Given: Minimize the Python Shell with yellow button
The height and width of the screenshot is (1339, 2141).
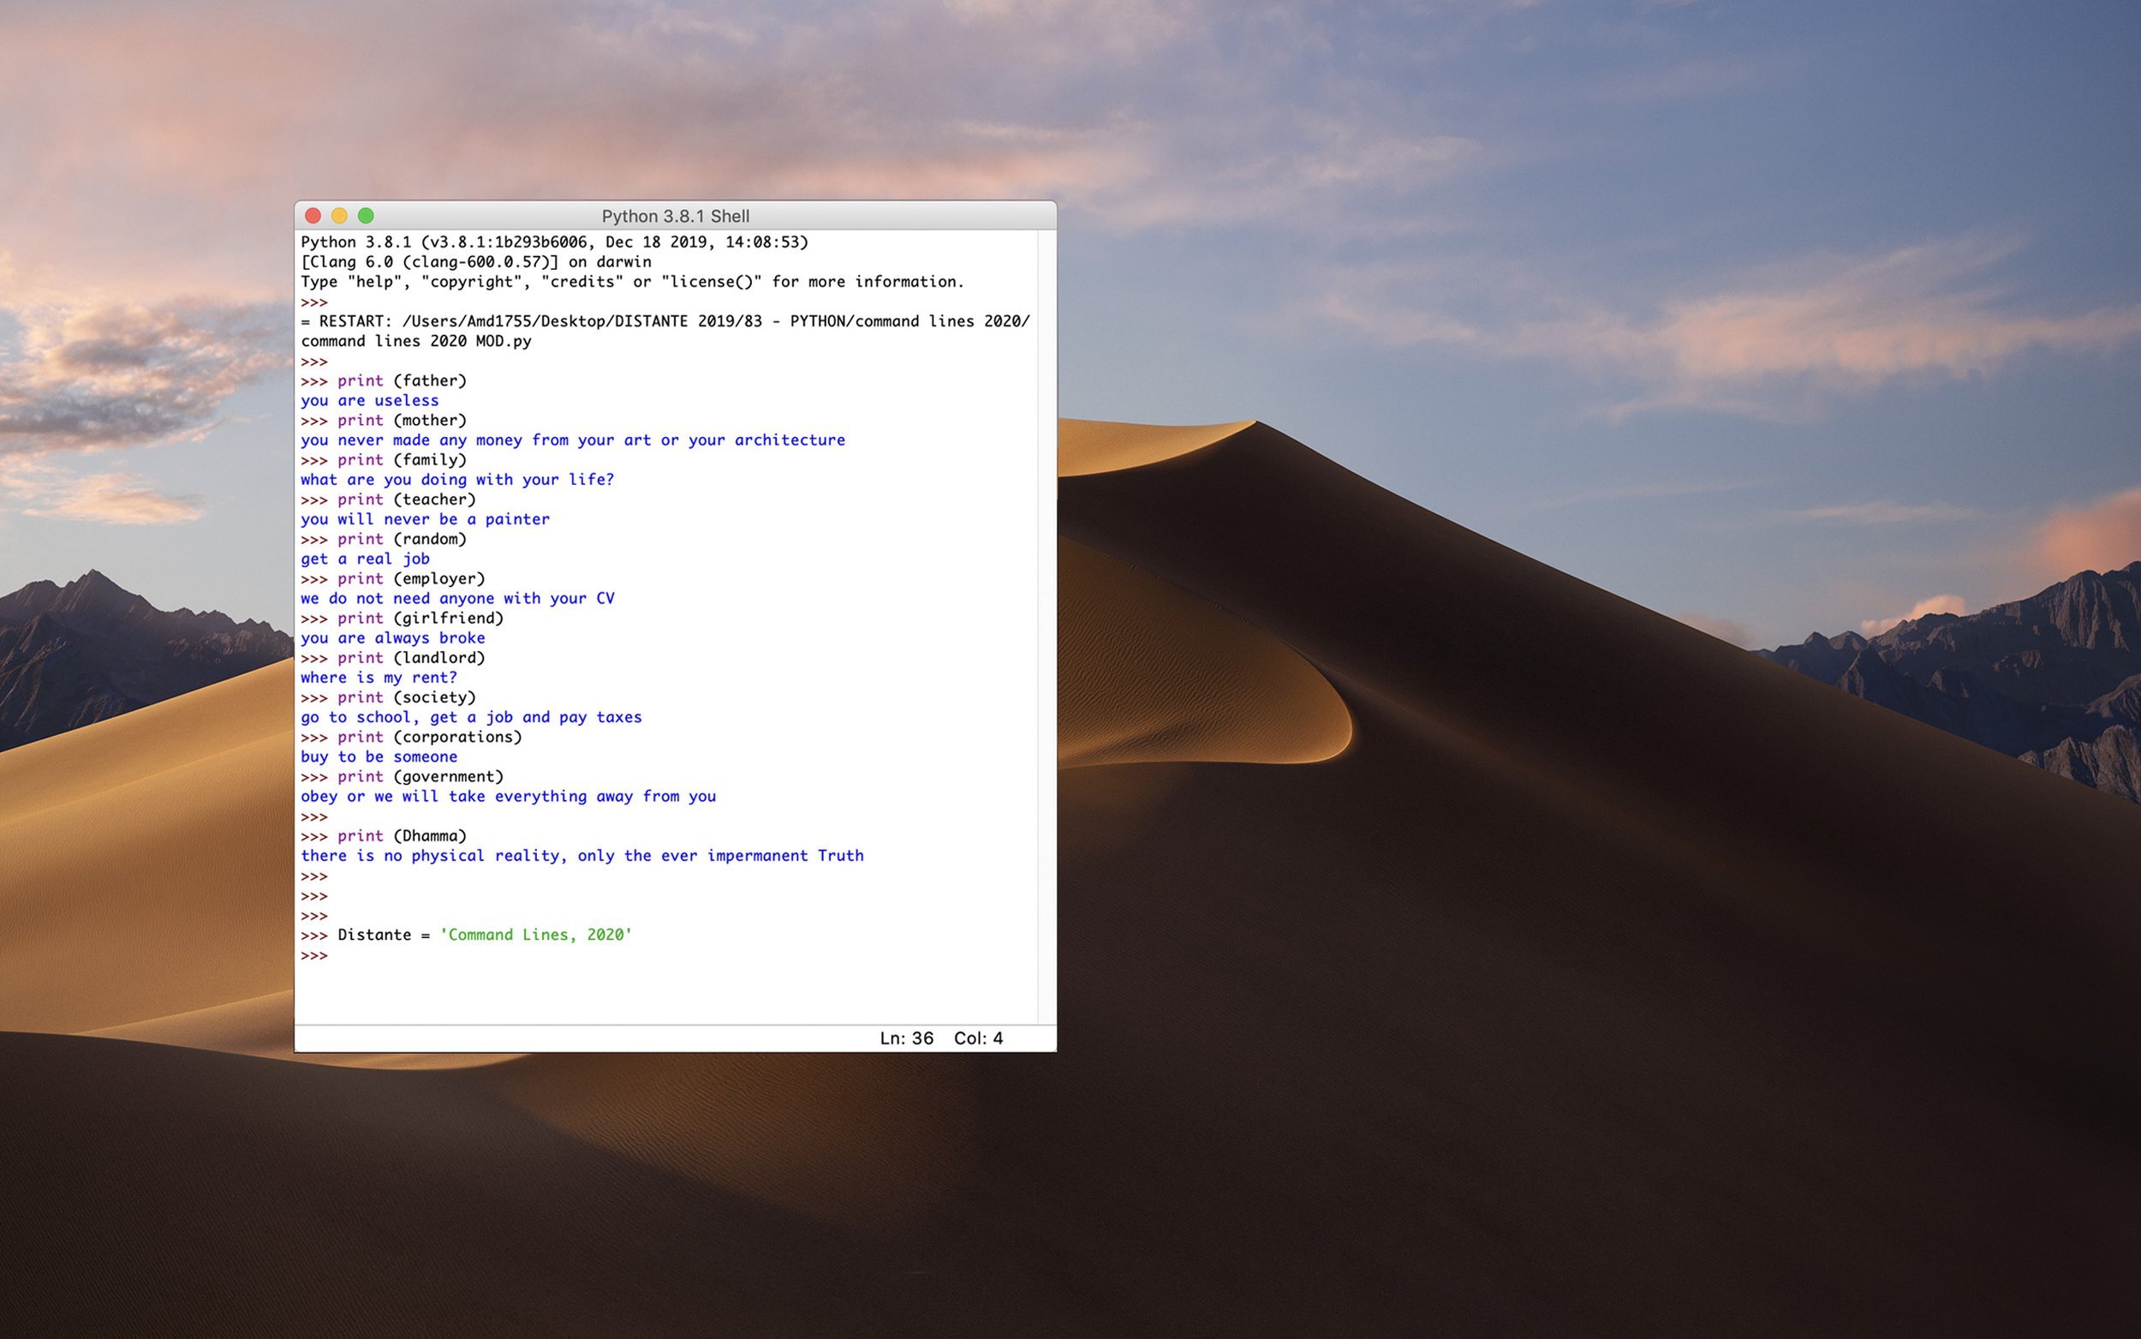Looking at the screenshot, I should click(x=339, y=215).
